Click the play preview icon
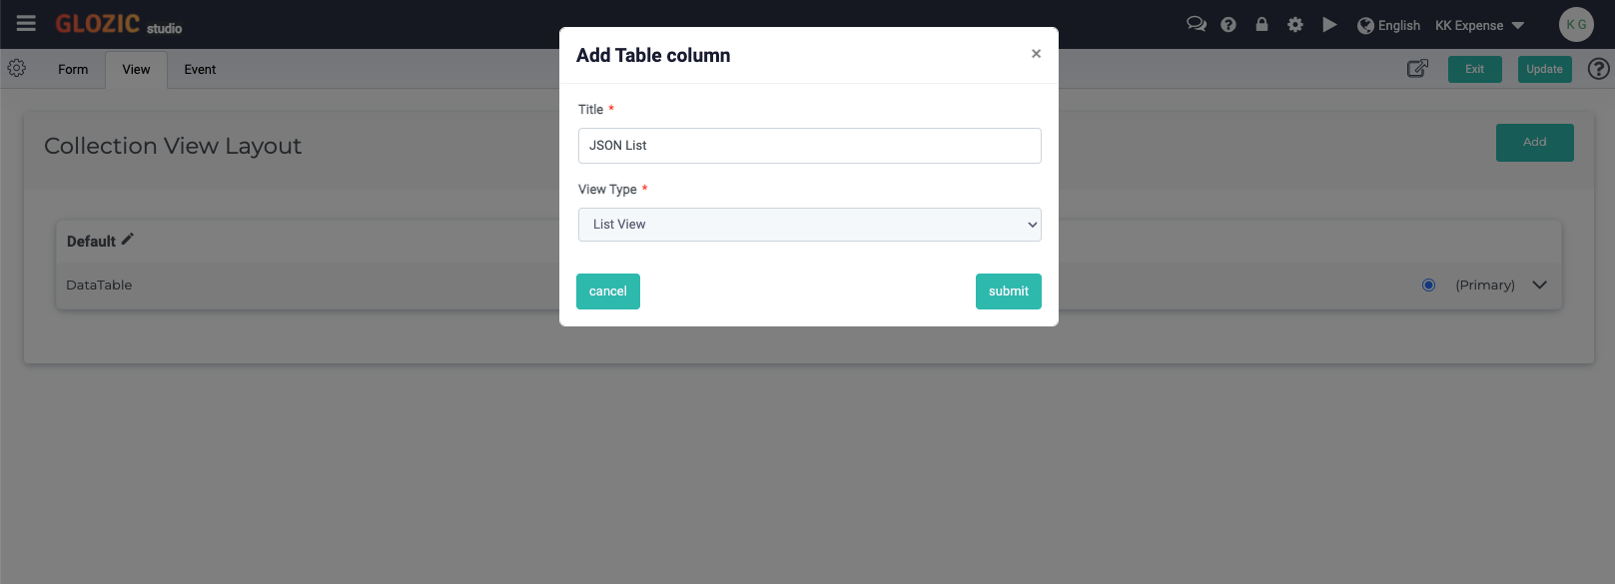1615x584 pixels. tap(1329, 25)
